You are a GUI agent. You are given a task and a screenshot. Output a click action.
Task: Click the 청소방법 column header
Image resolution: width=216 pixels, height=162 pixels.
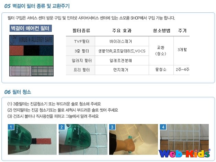[162, 30]
